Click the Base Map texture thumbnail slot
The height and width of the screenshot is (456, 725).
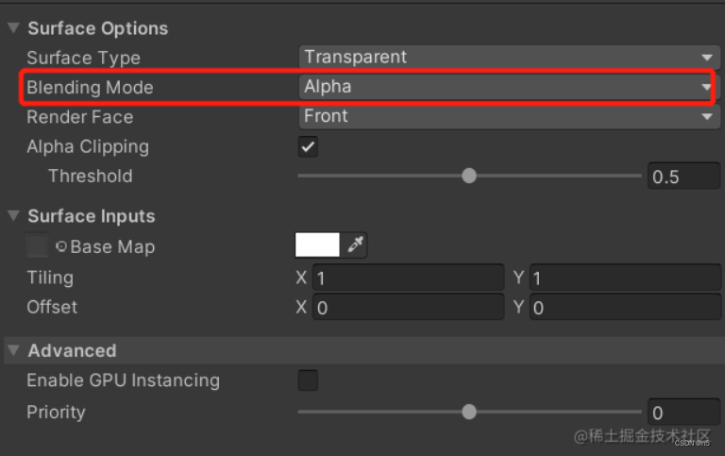point(37,245)
